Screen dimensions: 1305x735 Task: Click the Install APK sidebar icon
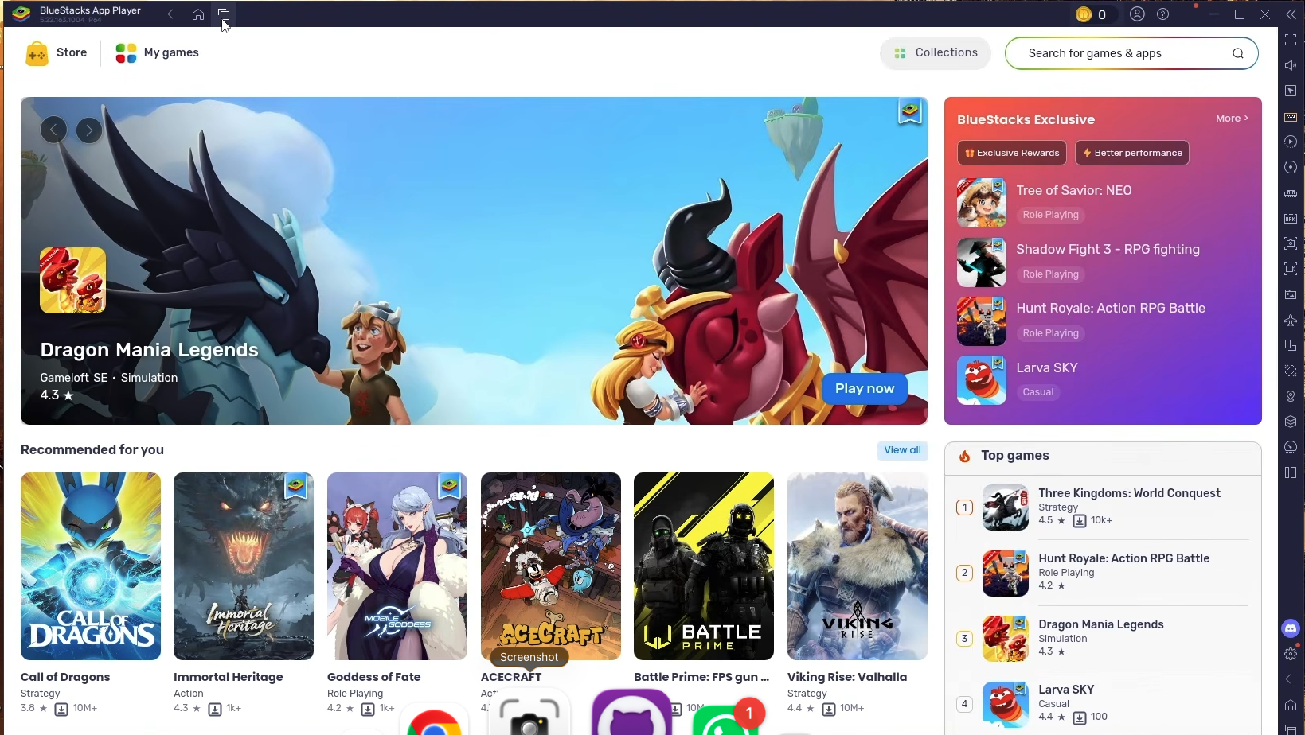1291,218
